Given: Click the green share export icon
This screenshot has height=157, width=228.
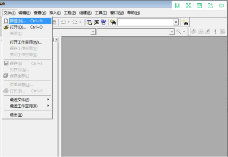Looking at the screenshot, I should coord(210,5).
